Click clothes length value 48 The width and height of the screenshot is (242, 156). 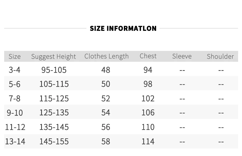(106, 70)
